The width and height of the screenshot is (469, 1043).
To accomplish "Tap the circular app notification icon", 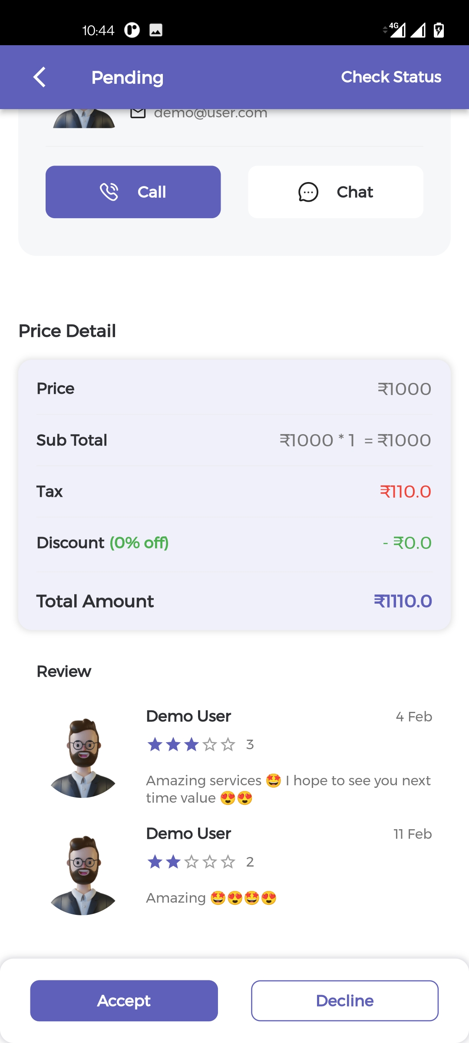I will point(132,30).
